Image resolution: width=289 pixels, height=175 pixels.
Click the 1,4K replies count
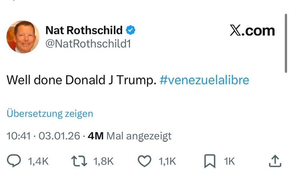coord(38,161)
